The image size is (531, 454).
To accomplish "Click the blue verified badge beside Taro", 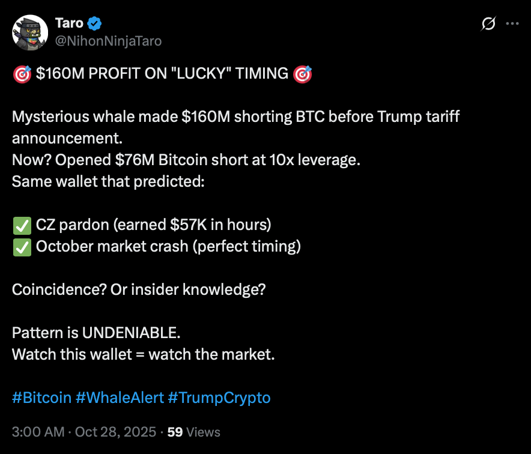I will click(x=95, y=24).
